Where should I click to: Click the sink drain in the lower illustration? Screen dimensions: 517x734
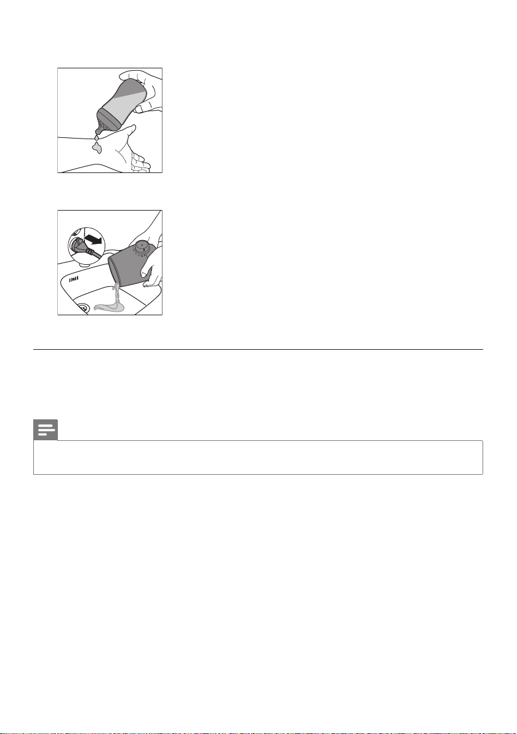point(83,307)
